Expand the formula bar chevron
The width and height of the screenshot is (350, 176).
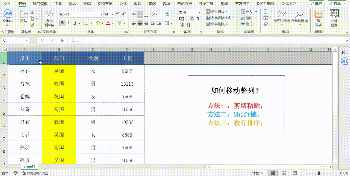pos(346,41)
